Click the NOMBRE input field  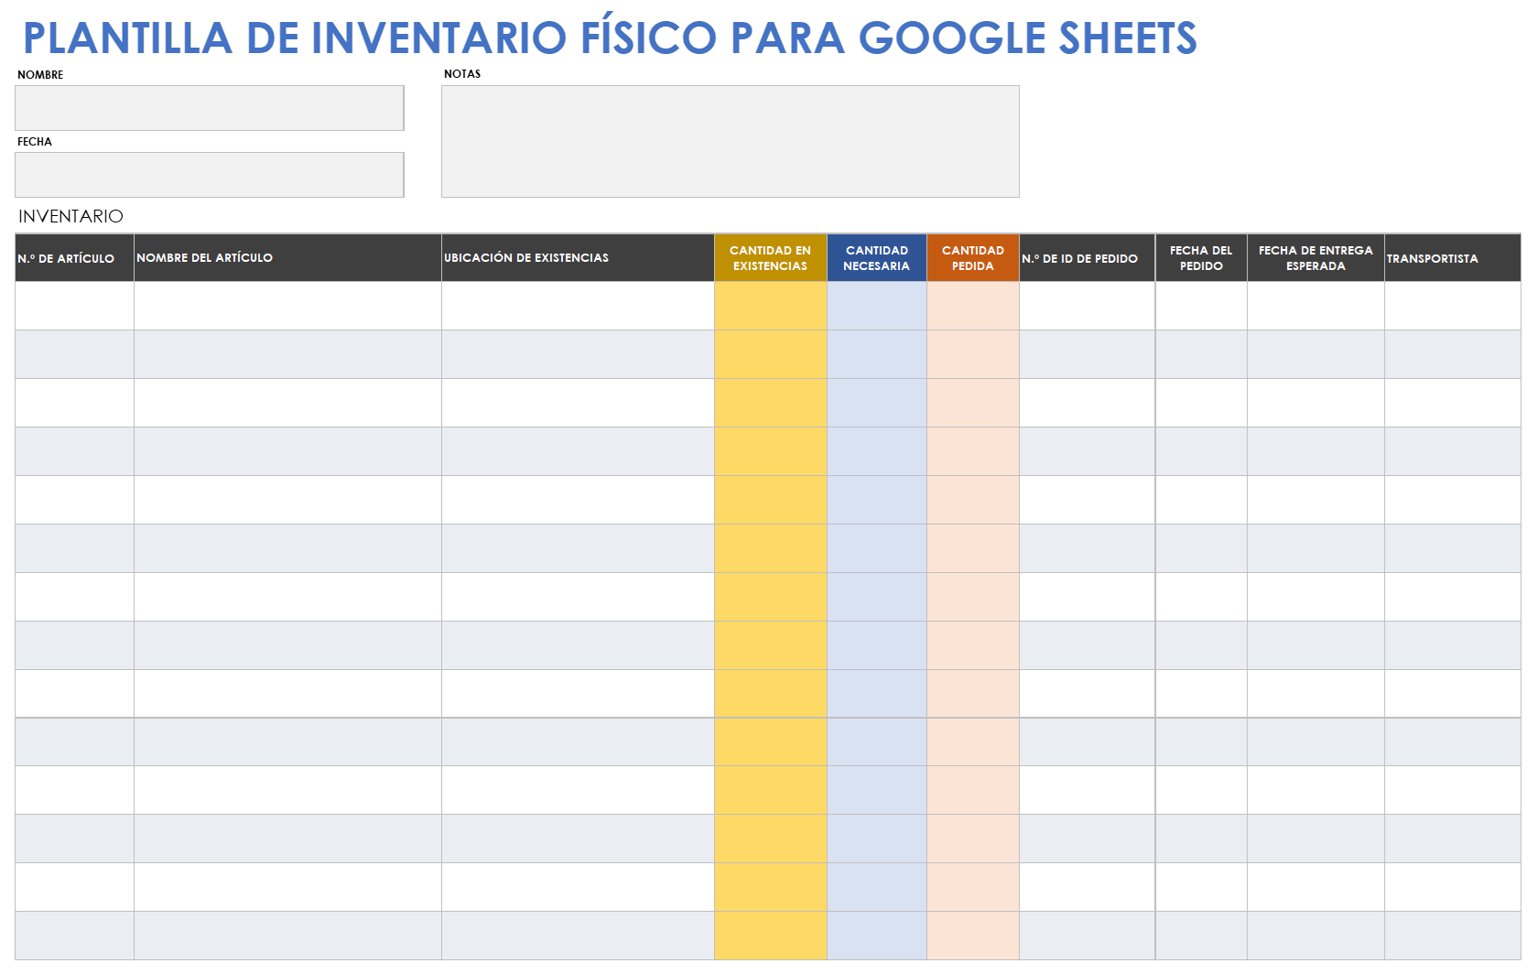tap(210, 108)
